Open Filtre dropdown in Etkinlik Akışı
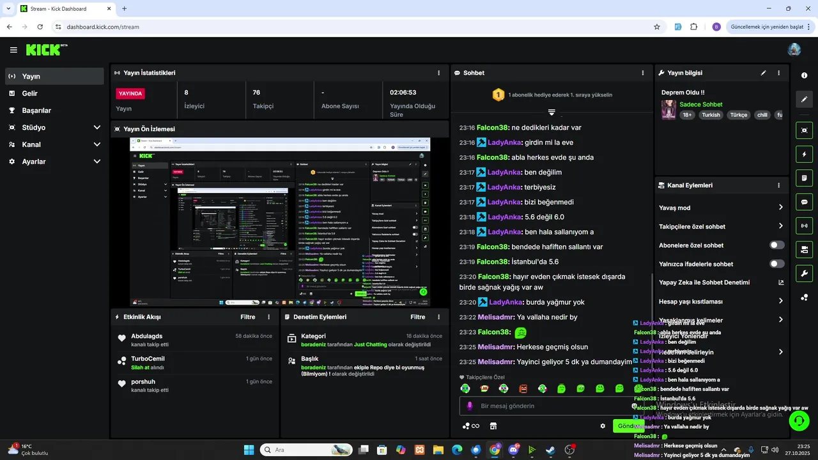This screenshot has height=460, width=818. pos(247,317)
